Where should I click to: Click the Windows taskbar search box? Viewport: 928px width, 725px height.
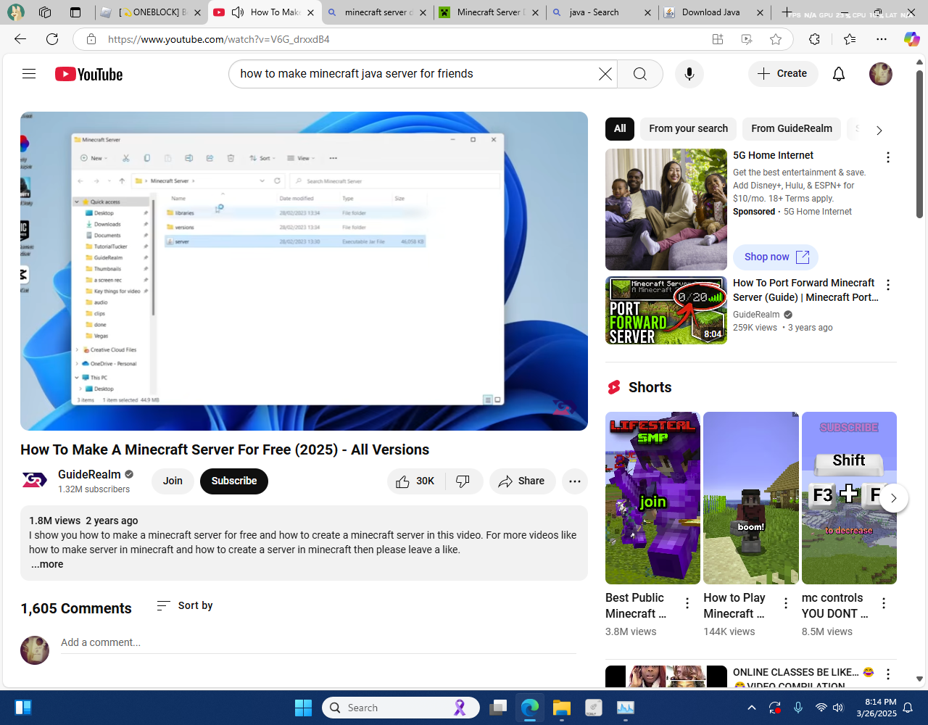[401, 708]
